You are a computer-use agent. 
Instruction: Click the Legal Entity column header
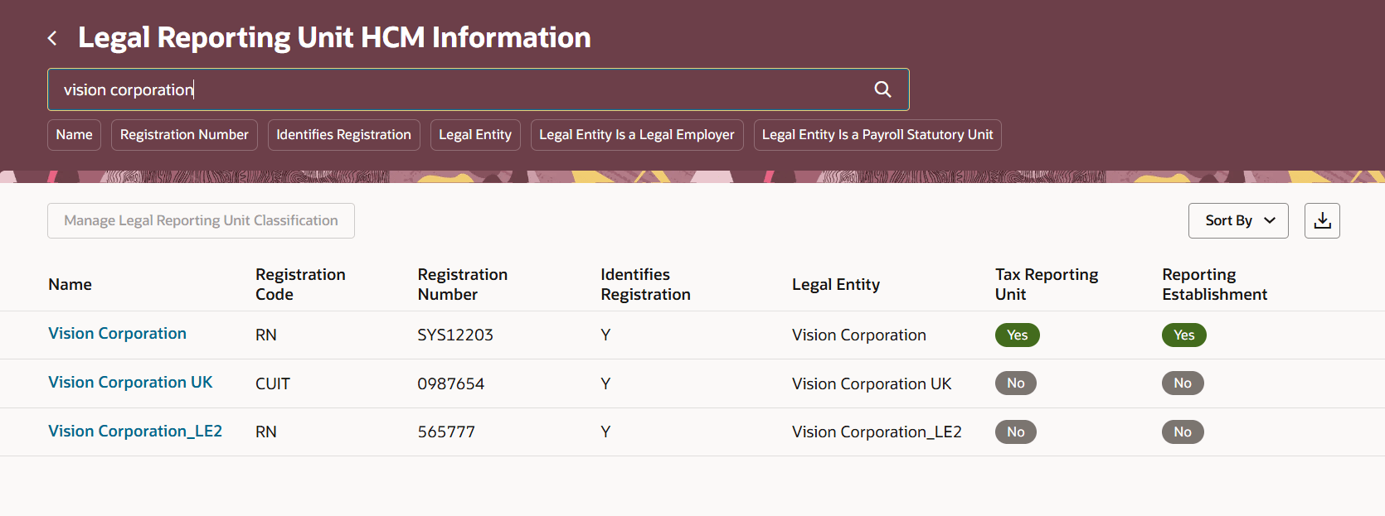click(x=835, y=284)
